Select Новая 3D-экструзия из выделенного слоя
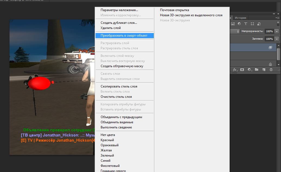 pos(192,15)
